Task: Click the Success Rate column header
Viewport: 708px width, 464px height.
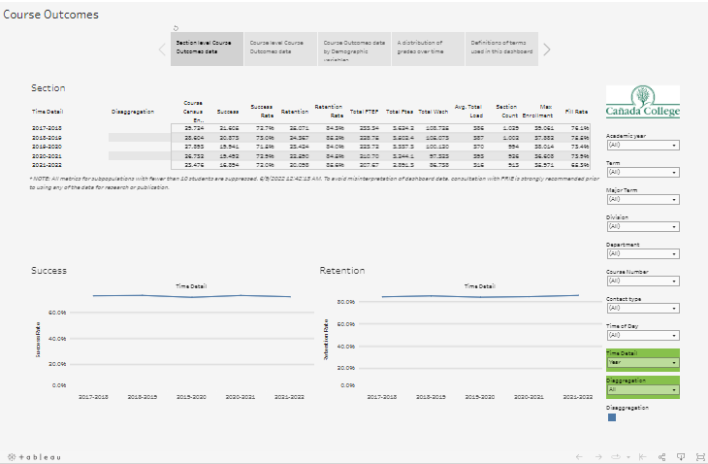Action: (x=262, y=111)
